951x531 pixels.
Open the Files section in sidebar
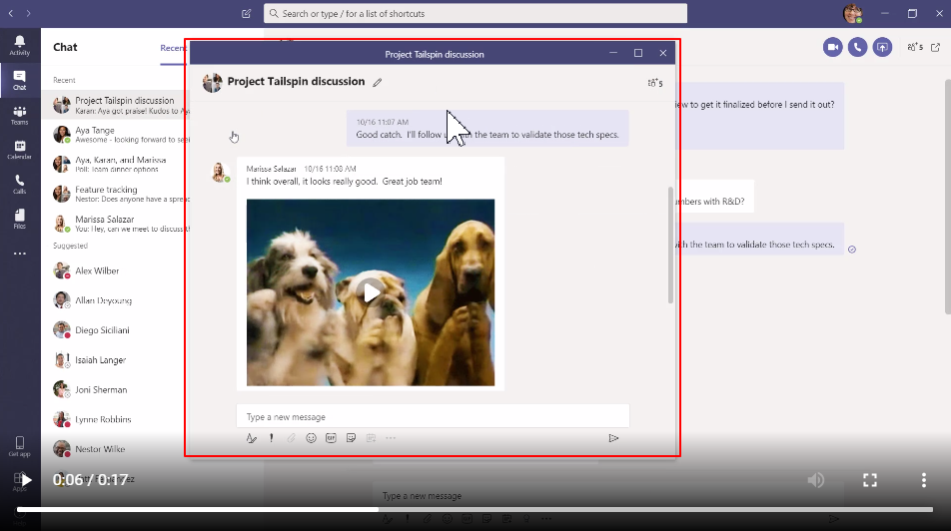click(19, 219)
